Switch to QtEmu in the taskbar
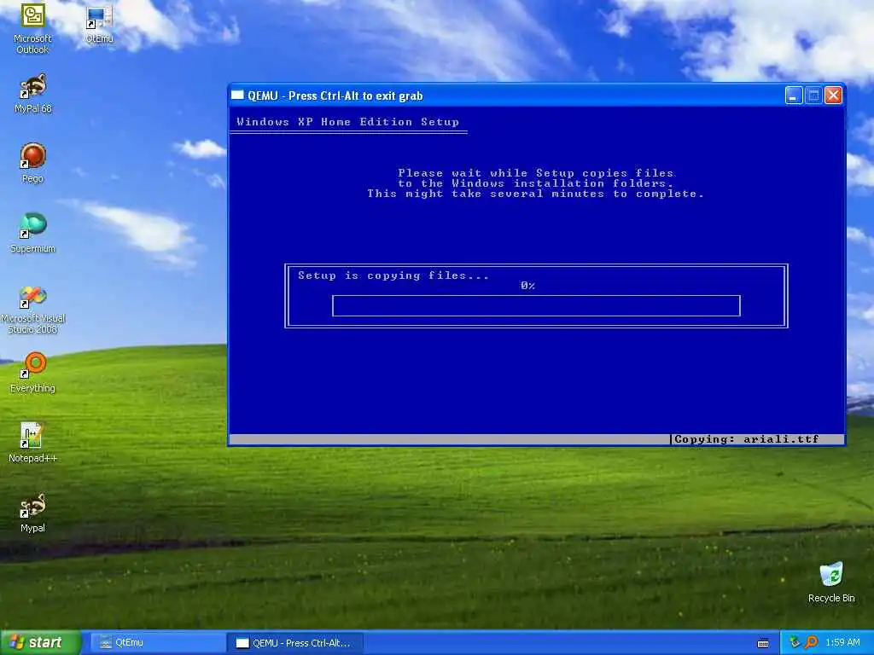 (157, 643)
